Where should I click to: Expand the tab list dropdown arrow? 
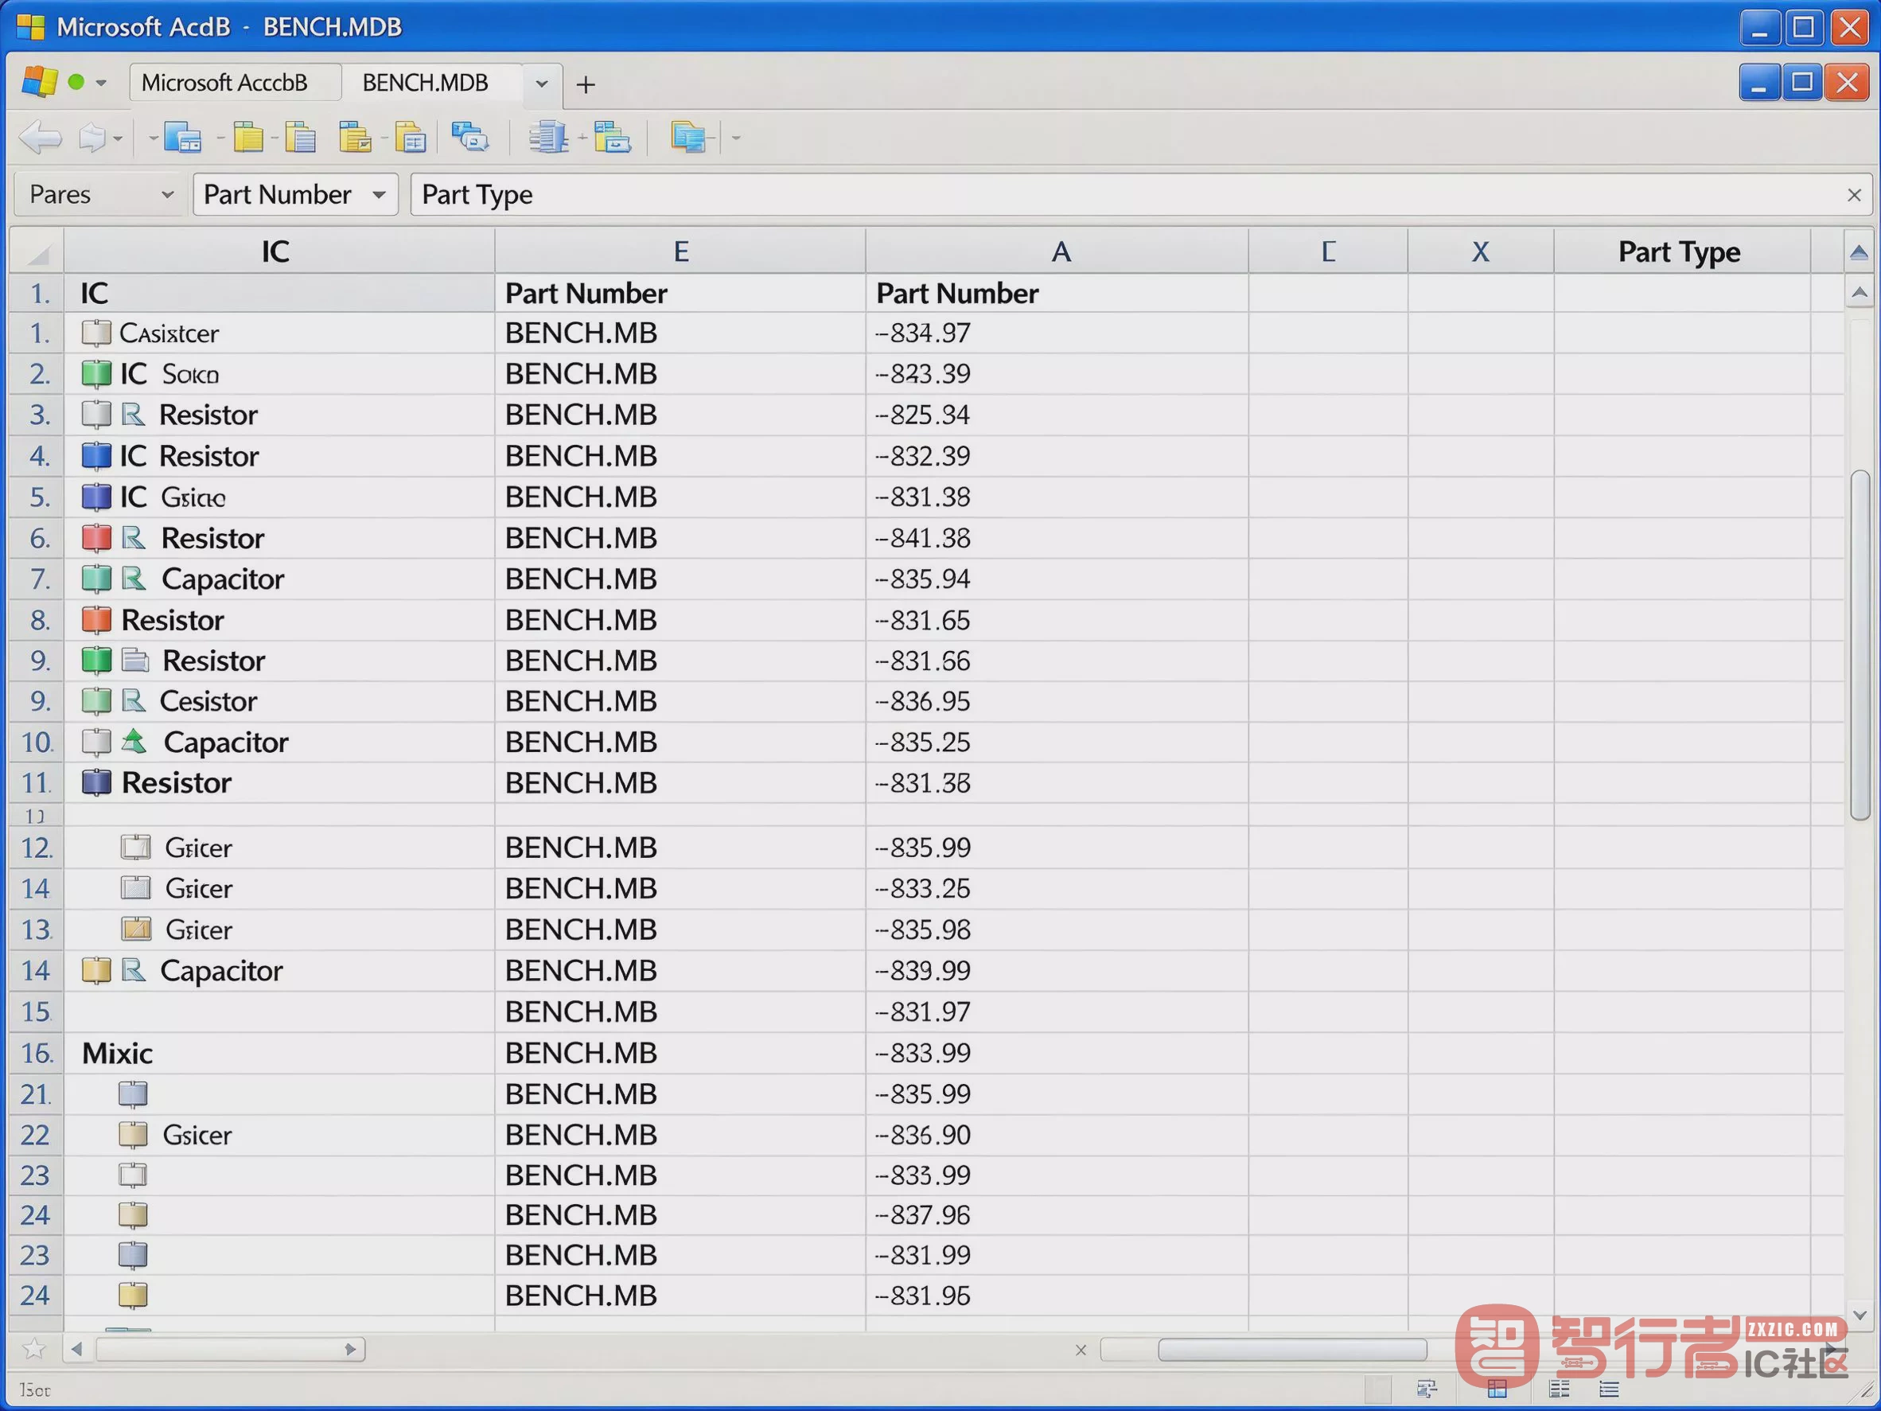542,84
